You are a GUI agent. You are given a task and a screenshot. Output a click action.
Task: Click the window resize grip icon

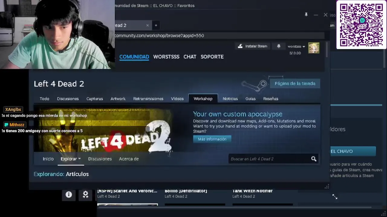(x=327, y=187)
